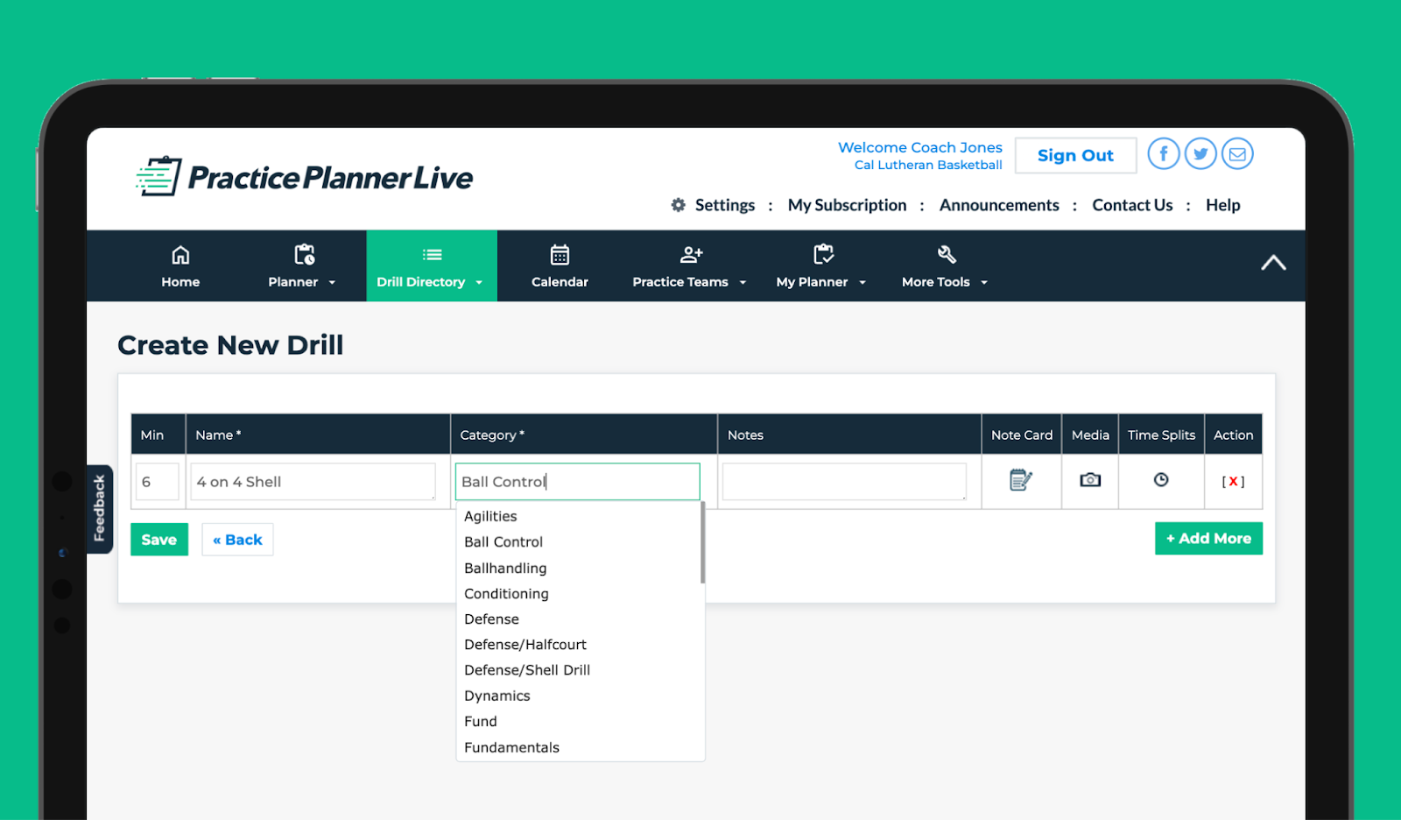The height and width of the screenshot is (820, 1401).
Task: Open the Twitter social icon
Action: [x=1200, y=154]
